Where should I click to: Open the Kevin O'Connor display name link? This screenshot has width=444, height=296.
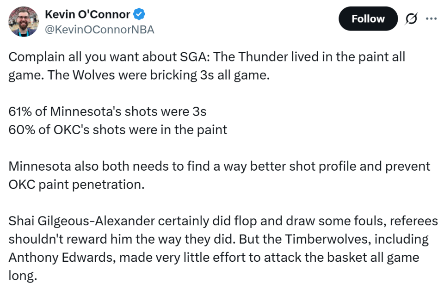pyautogui.click(x=87, y=14)
